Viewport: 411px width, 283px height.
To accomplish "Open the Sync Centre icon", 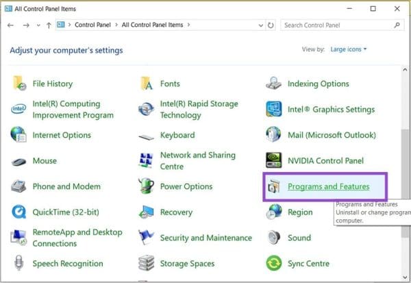I will tap(273, 263).
